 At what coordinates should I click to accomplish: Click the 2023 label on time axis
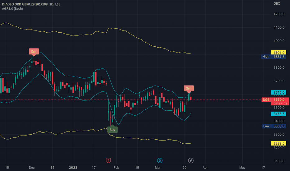[x=73, y=168]
